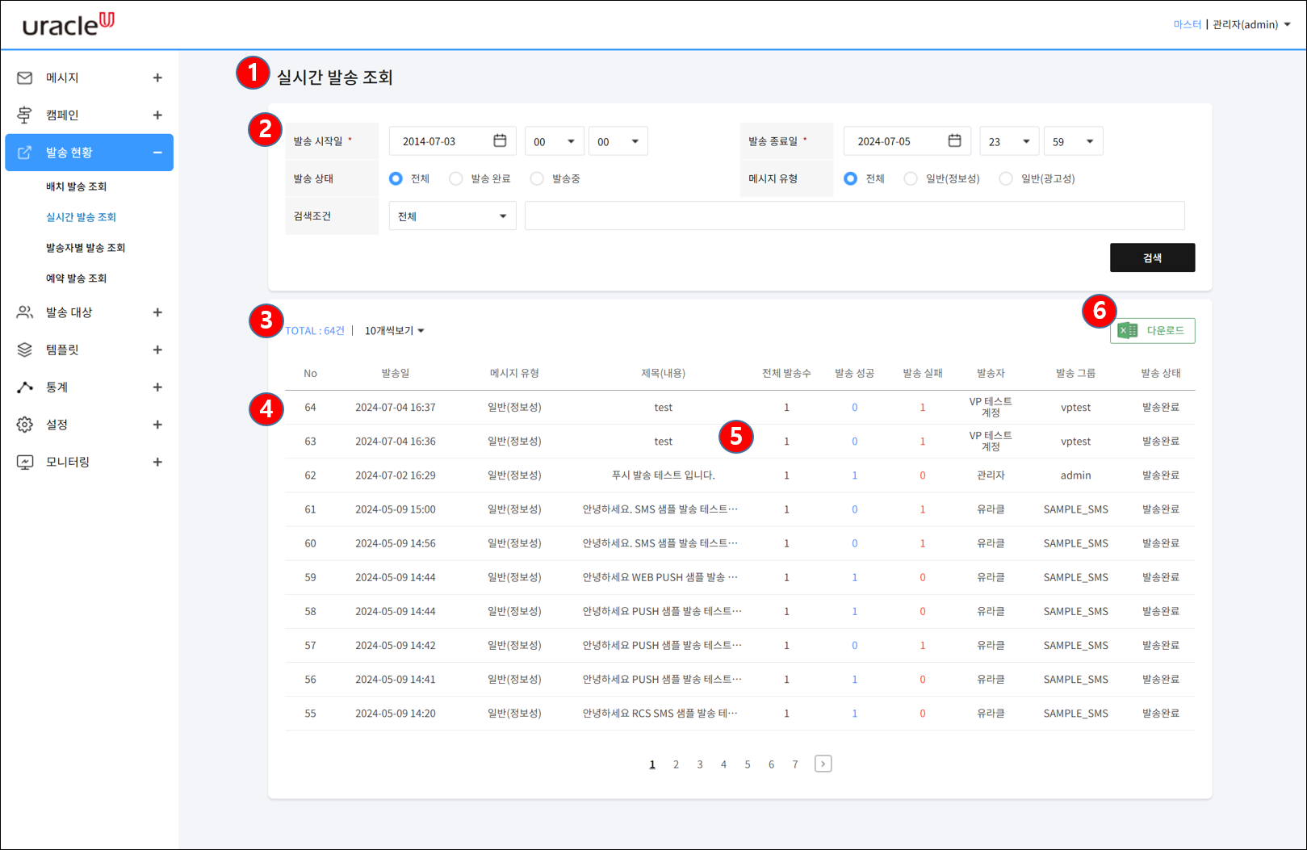Image resolution: width=1307 pixels, height=850 pixels.
Task: Open start minute dropdown showing 00
Action: click(x=618, y=141)
